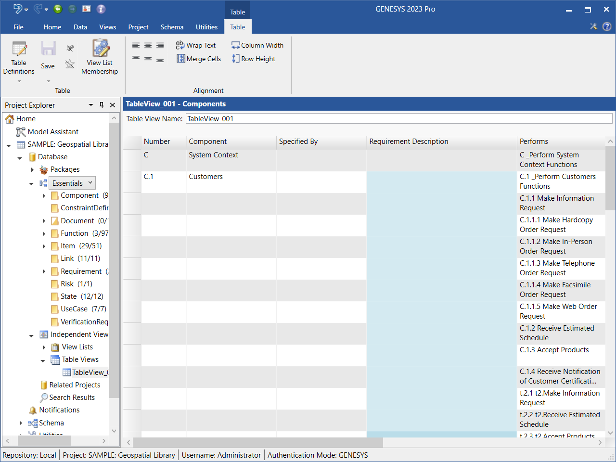
Task: Click the Column Width button
Action: pos(257,45)
